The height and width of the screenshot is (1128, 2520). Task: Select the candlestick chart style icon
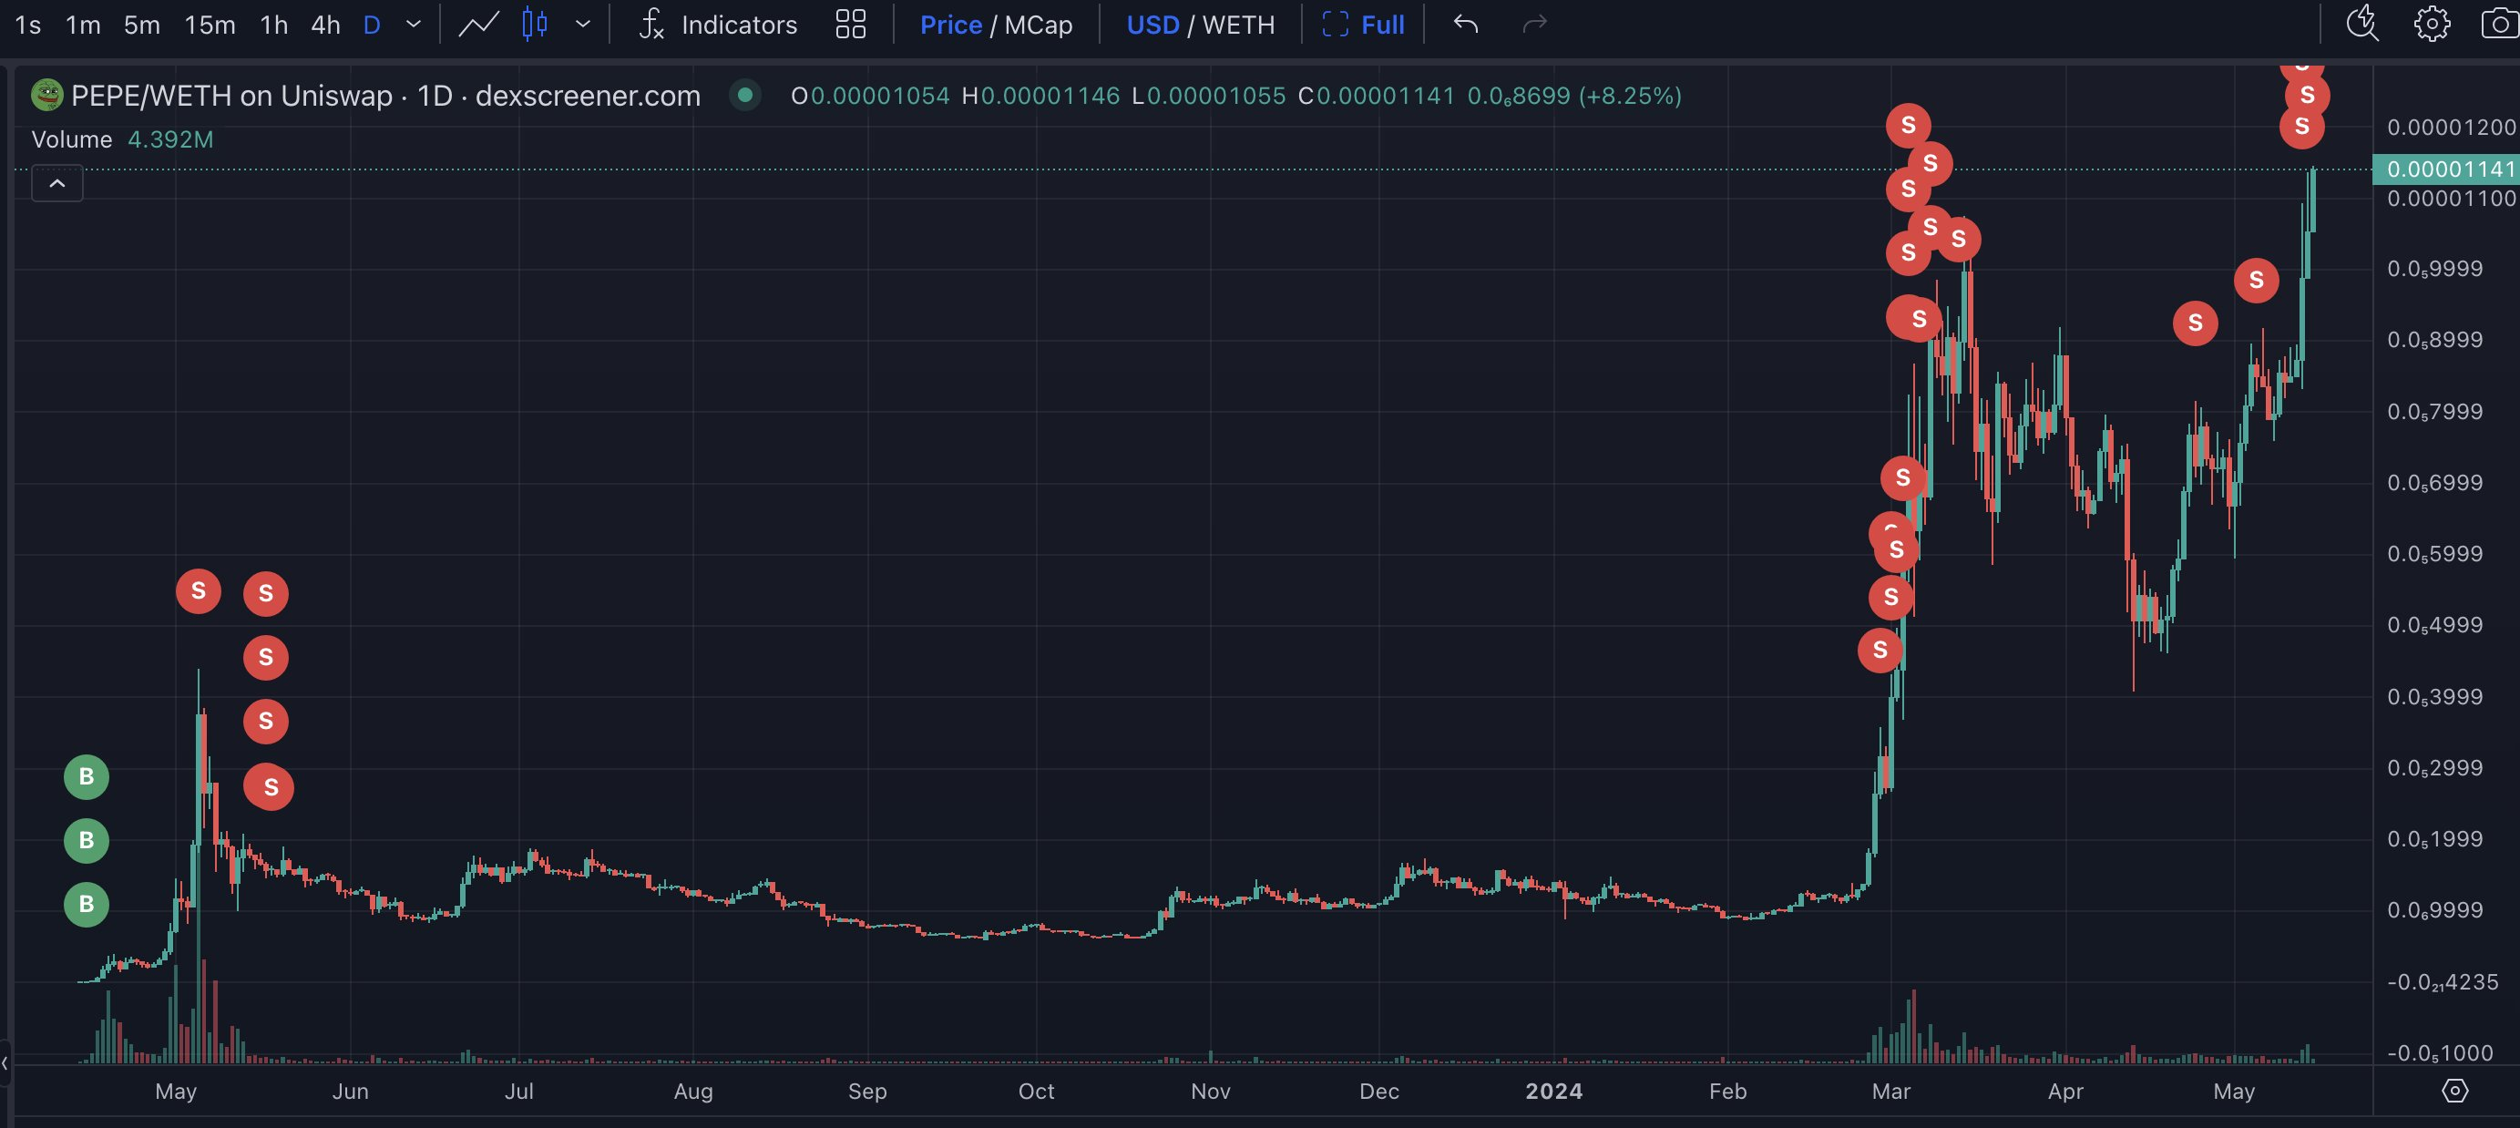pyautogui.click(x=534, y=25)
